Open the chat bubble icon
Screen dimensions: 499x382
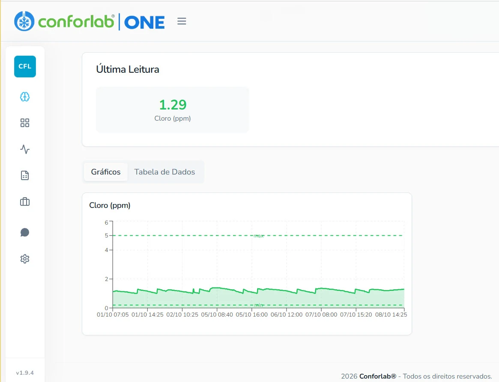pyautogui.click(x=25, y=232)
